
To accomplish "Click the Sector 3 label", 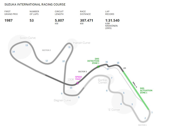I will [x=82, y=72].
